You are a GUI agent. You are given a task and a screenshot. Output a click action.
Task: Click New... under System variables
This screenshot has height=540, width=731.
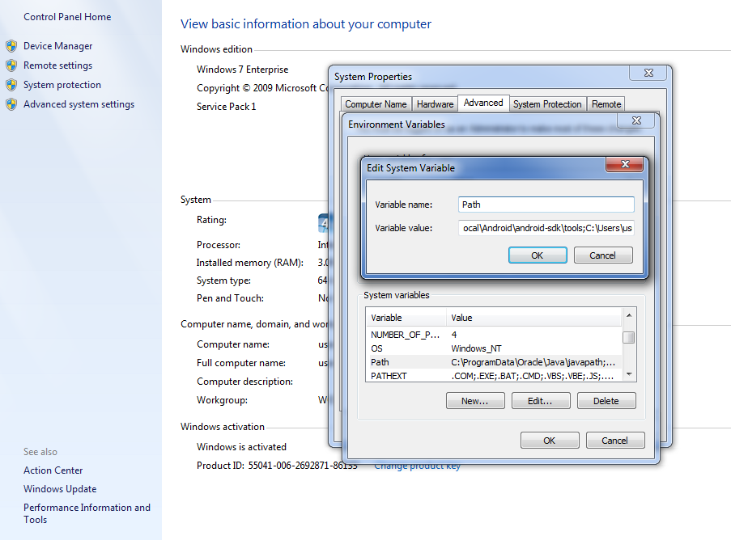click(x=475, y=401)
